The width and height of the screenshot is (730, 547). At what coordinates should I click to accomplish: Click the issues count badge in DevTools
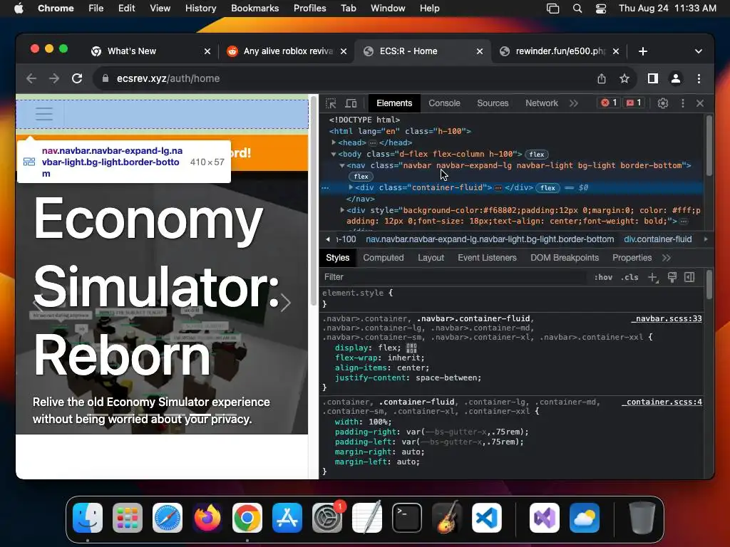[x=634, y=103]
